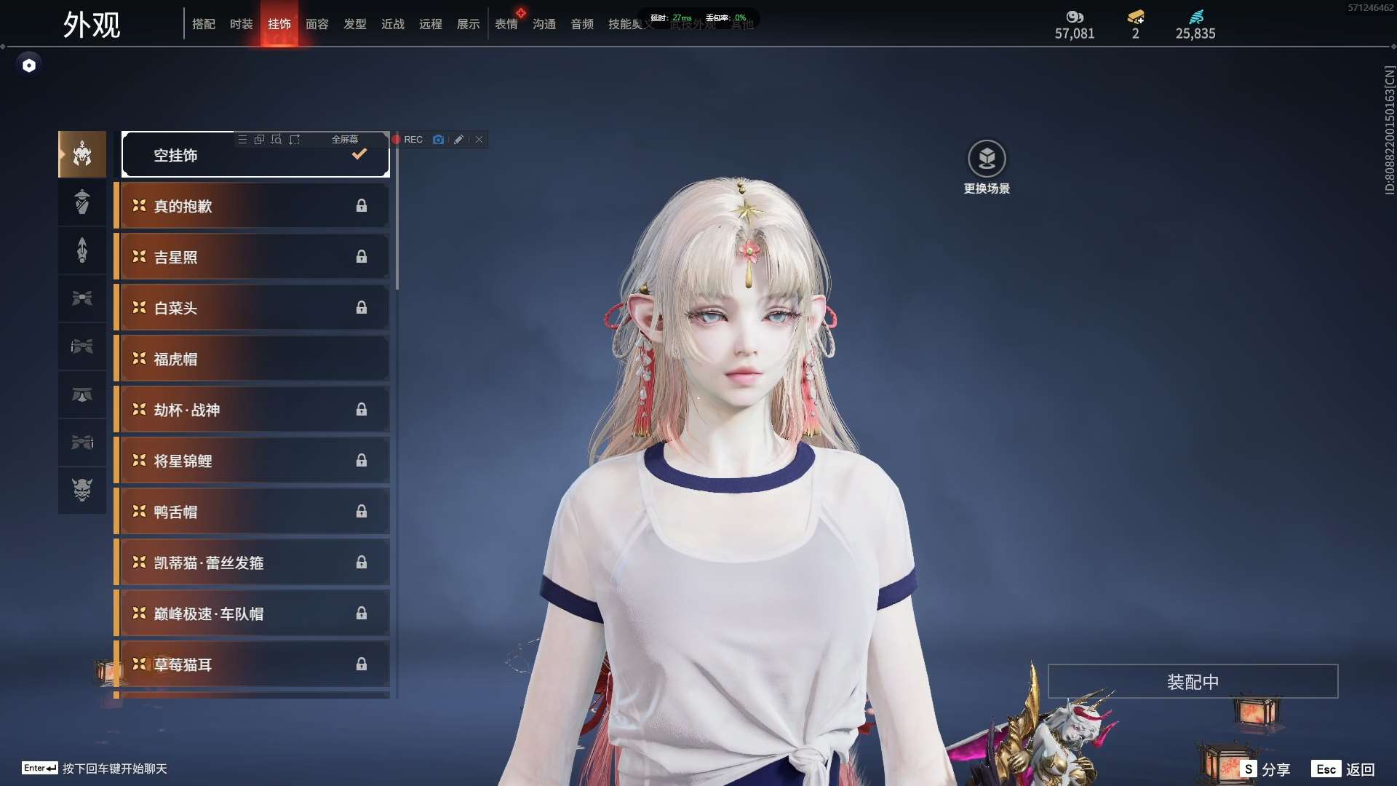Image resolution: width=1397 pixels, height=786 pixels.
Task: Start recording with the REC button
Action: point(407,140)
